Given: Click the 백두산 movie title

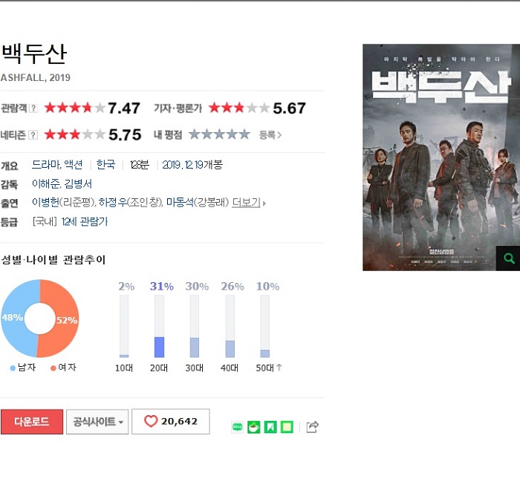Looking at the screenshot, I should coord(34,53).
